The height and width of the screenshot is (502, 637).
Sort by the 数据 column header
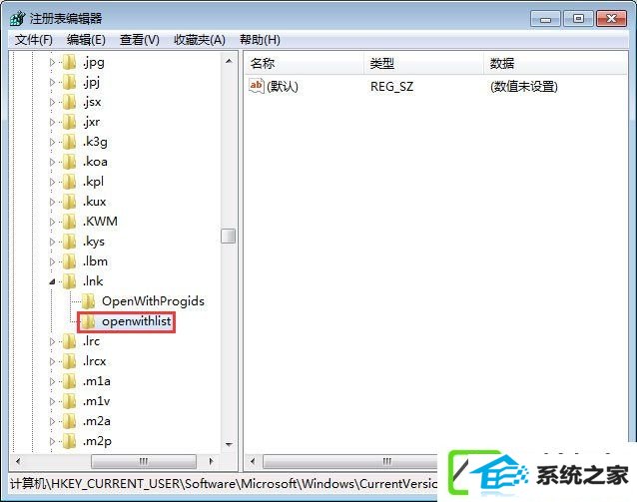[555, 63]
